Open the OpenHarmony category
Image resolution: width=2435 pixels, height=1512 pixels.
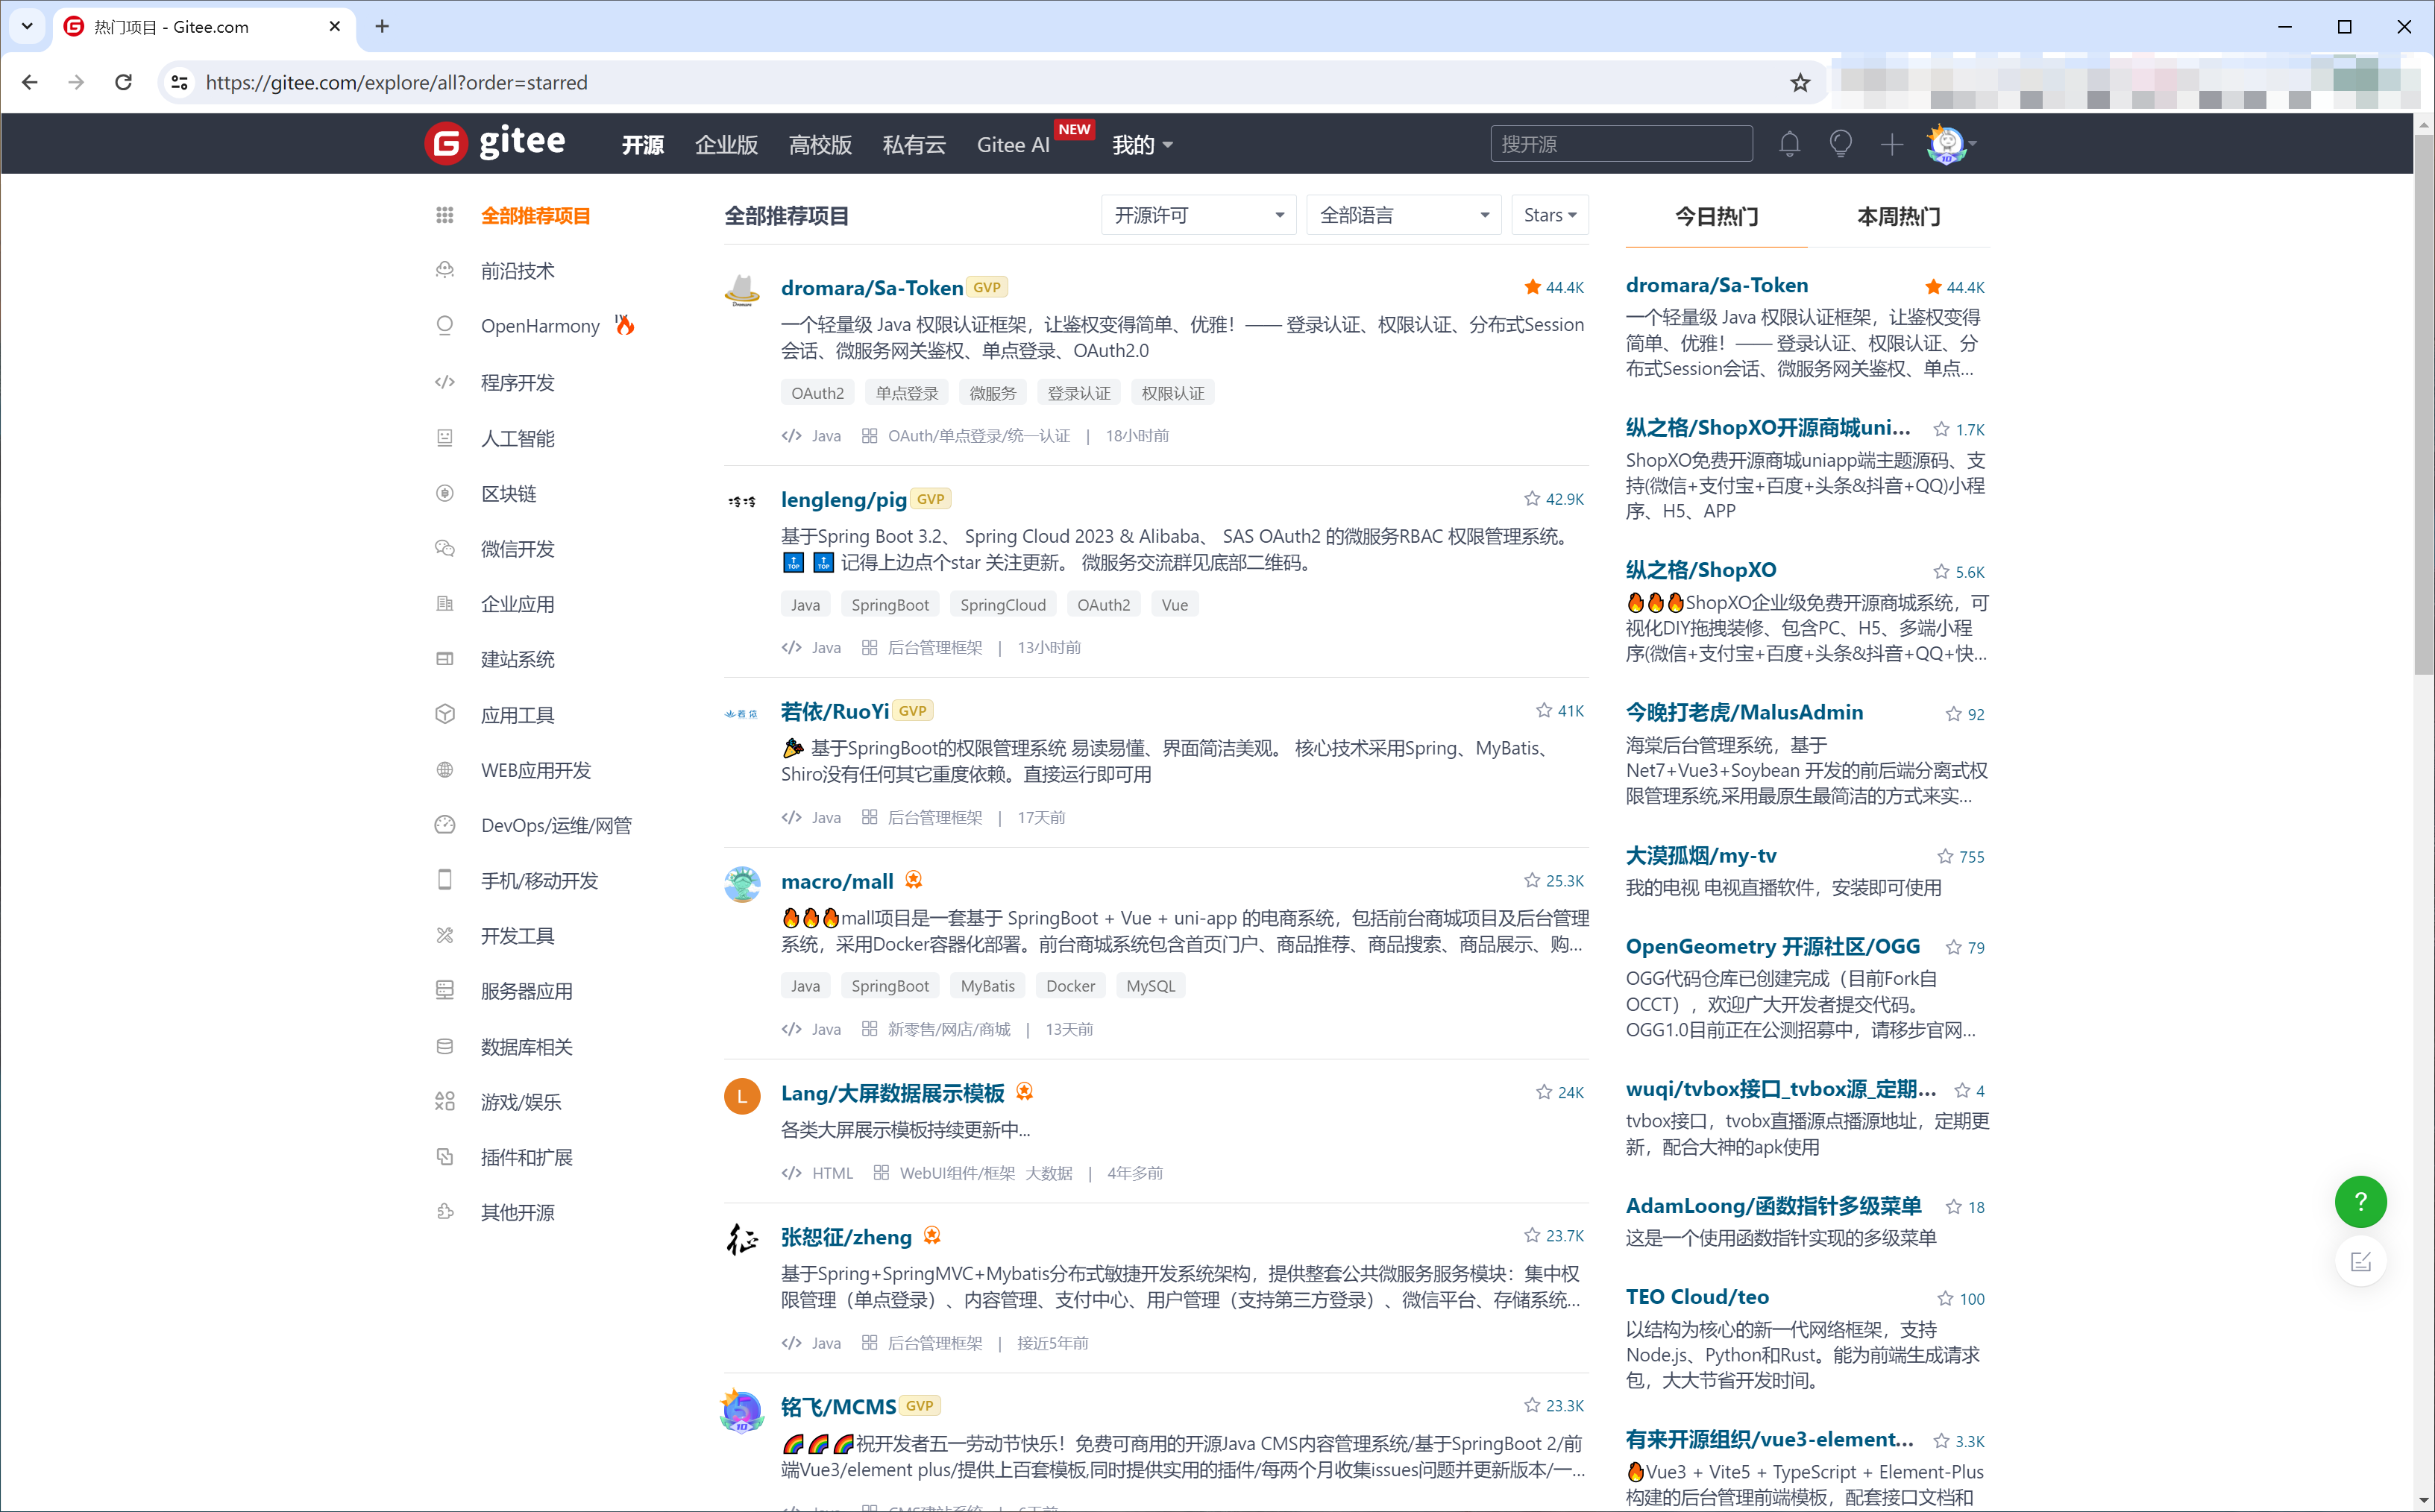pos(540,326)
